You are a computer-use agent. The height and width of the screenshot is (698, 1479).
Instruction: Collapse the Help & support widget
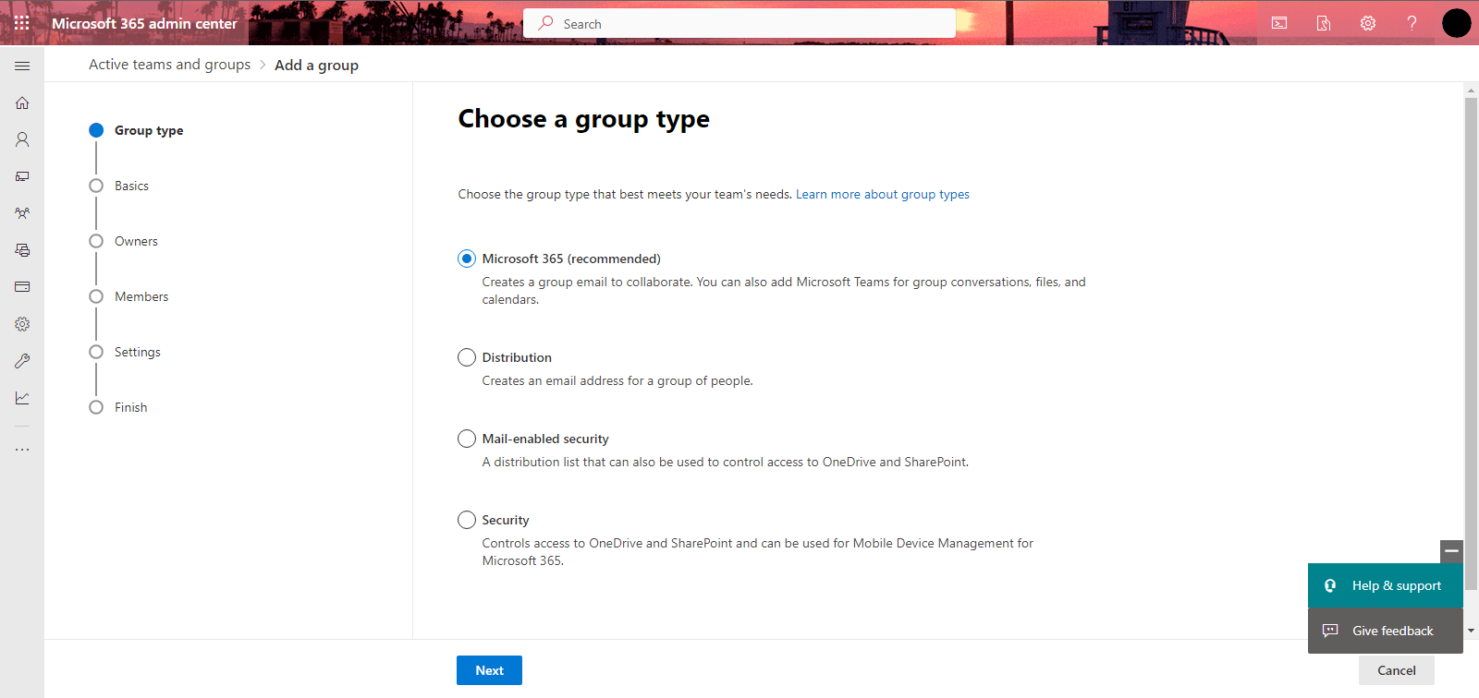tap(1451, 551)
